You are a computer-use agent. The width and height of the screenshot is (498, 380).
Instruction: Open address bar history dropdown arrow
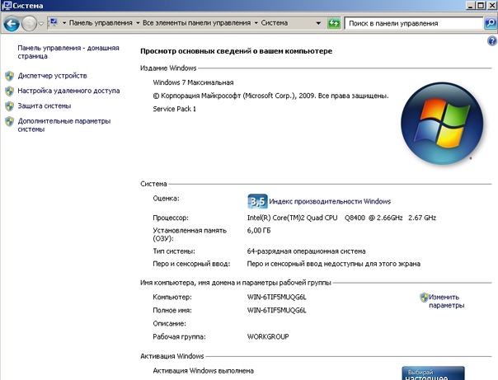tap(318, 23)
